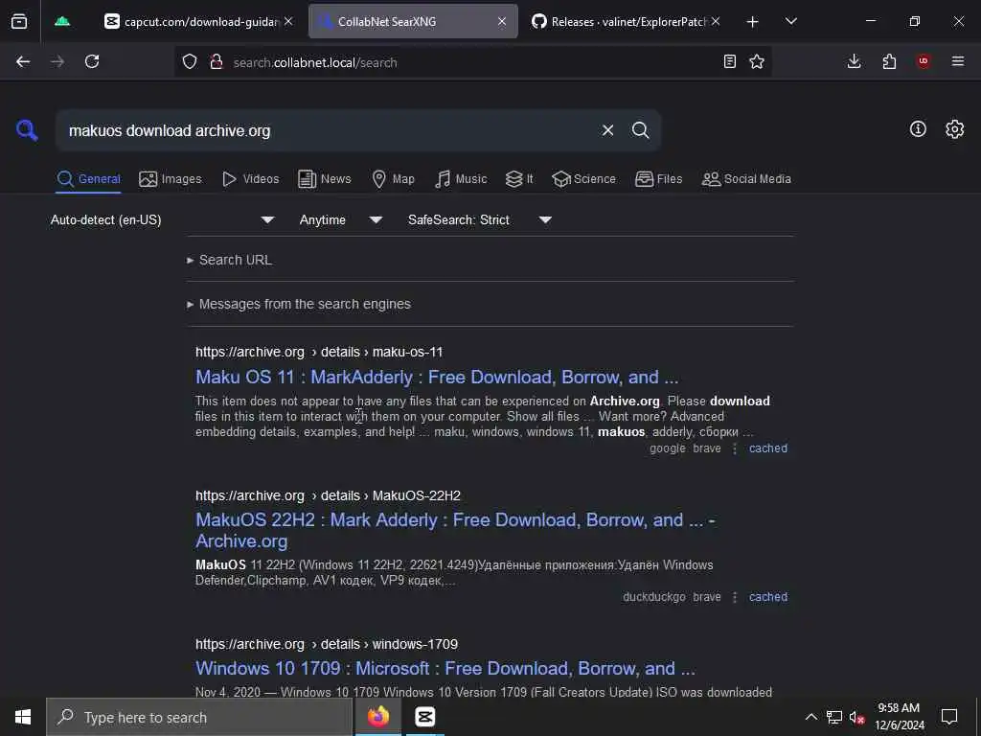Open the Windows notification center
Screen dimensions: 981x736
tap(949, 717)
